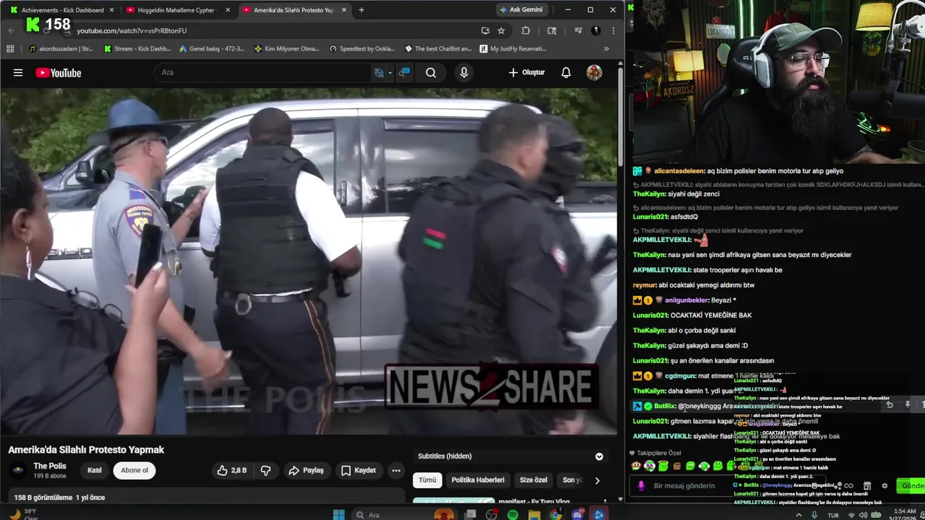Click the reply arrow icon on BotRix message

pos(890,405)
